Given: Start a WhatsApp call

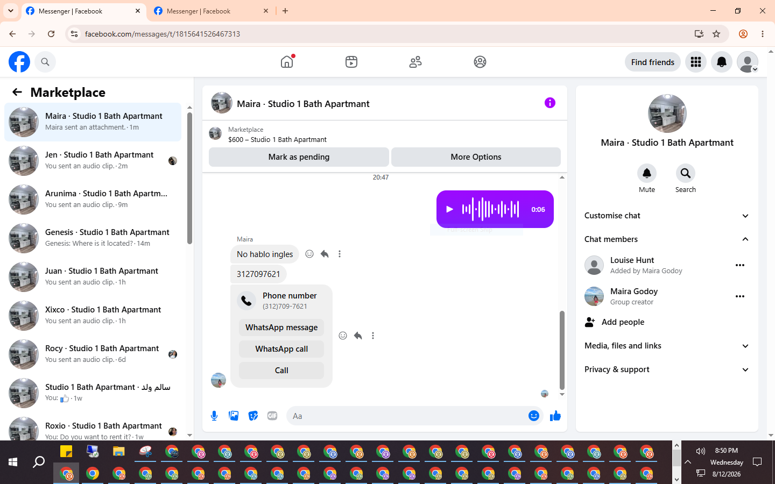Looking at the screenshot, I should [x=281, y=349].
